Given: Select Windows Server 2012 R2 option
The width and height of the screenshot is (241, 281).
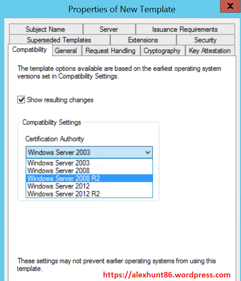Looking at the screenshot, I should click(64, 194).
